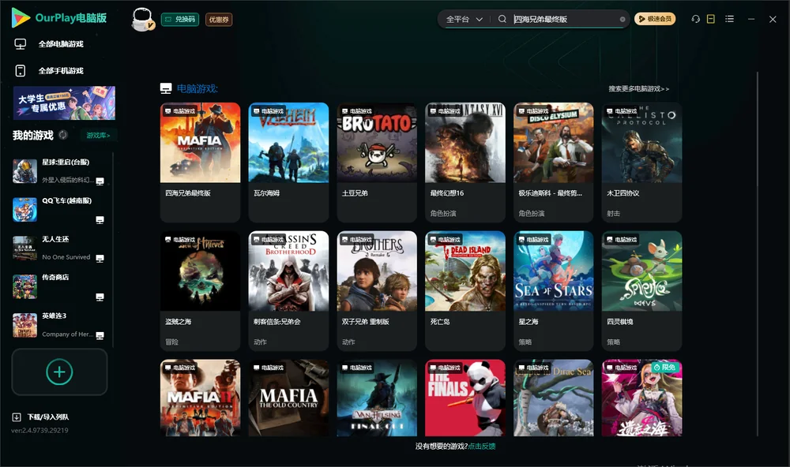
Task: Select 无人生还 in my games
Action: click(59, 248)
